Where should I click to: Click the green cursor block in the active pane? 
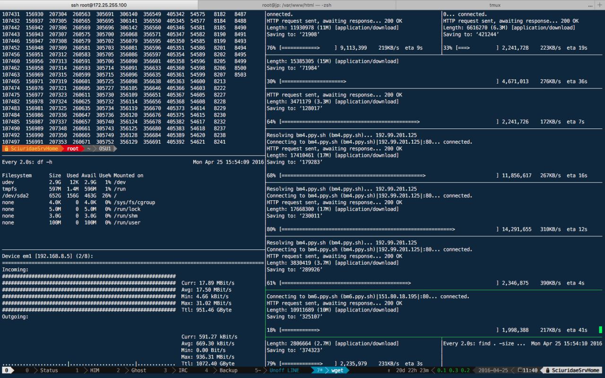600,330
